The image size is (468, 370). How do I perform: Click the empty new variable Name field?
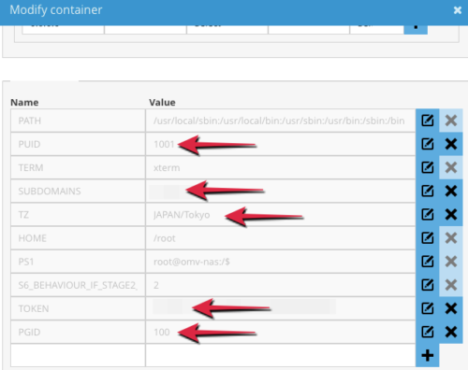pos(78,355)
